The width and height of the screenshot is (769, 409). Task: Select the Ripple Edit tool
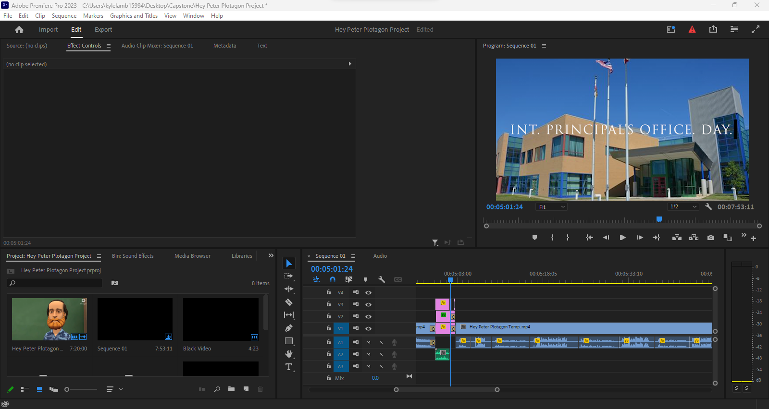tap(289, 289)
